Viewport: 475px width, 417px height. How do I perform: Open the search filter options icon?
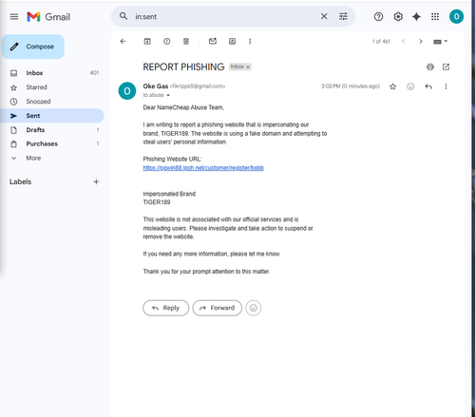(x=343, y=16)
